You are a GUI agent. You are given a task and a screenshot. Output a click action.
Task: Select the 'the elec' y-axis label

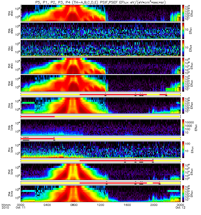(x=10, y=83)
